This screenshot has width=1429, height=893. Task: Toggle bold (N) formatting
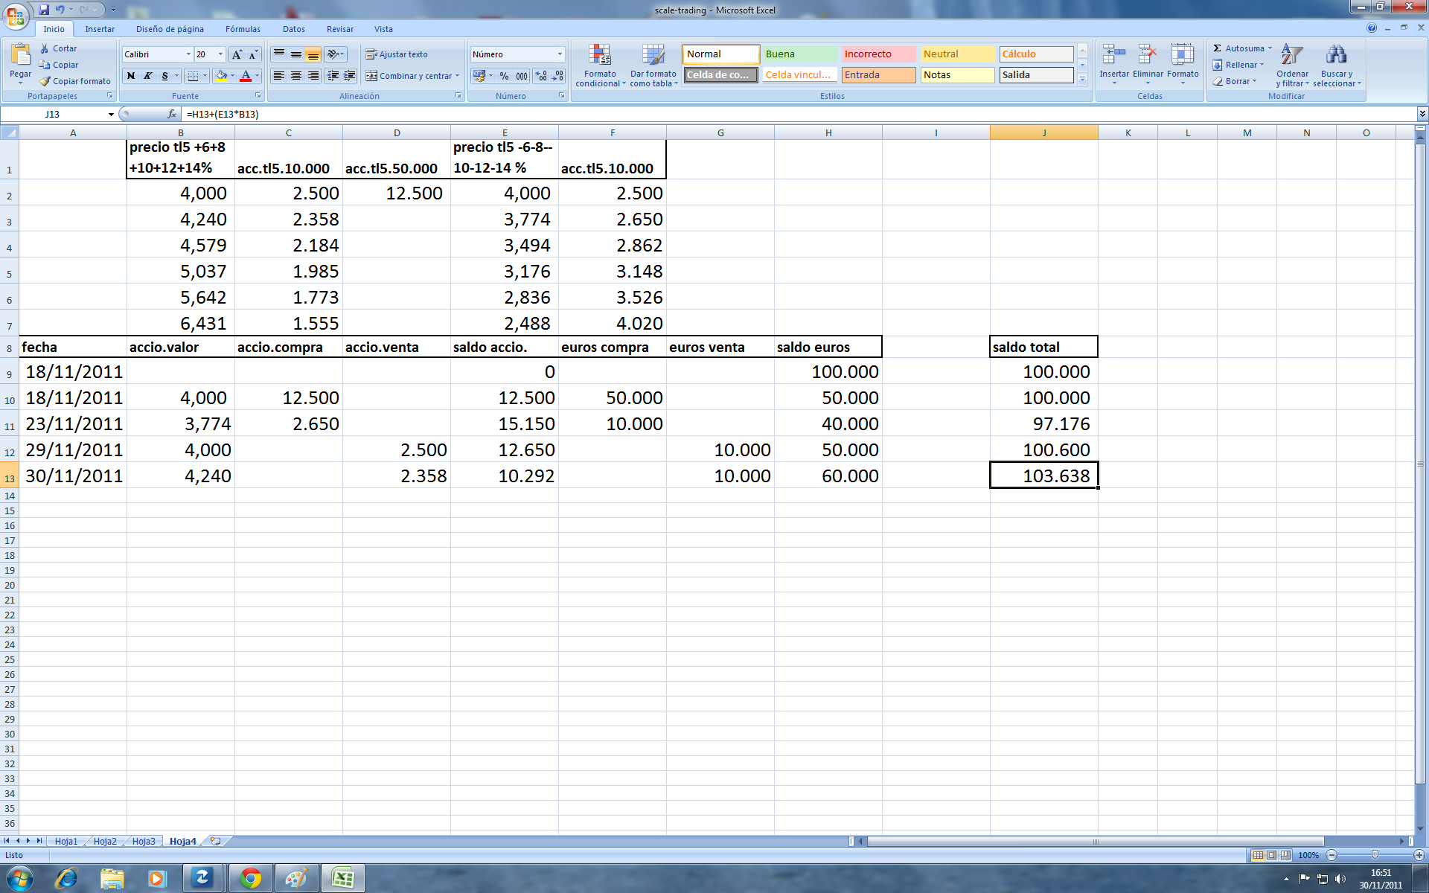pyautogui.click(x=131, y=76)
